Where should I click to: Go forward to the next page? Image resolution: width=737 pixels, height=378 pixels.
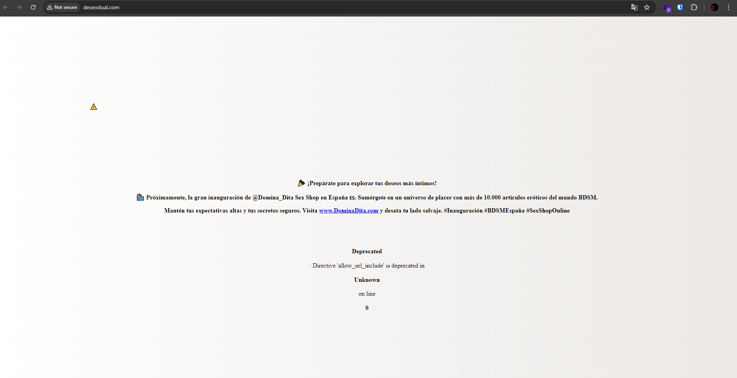click(x=19, y=7)
